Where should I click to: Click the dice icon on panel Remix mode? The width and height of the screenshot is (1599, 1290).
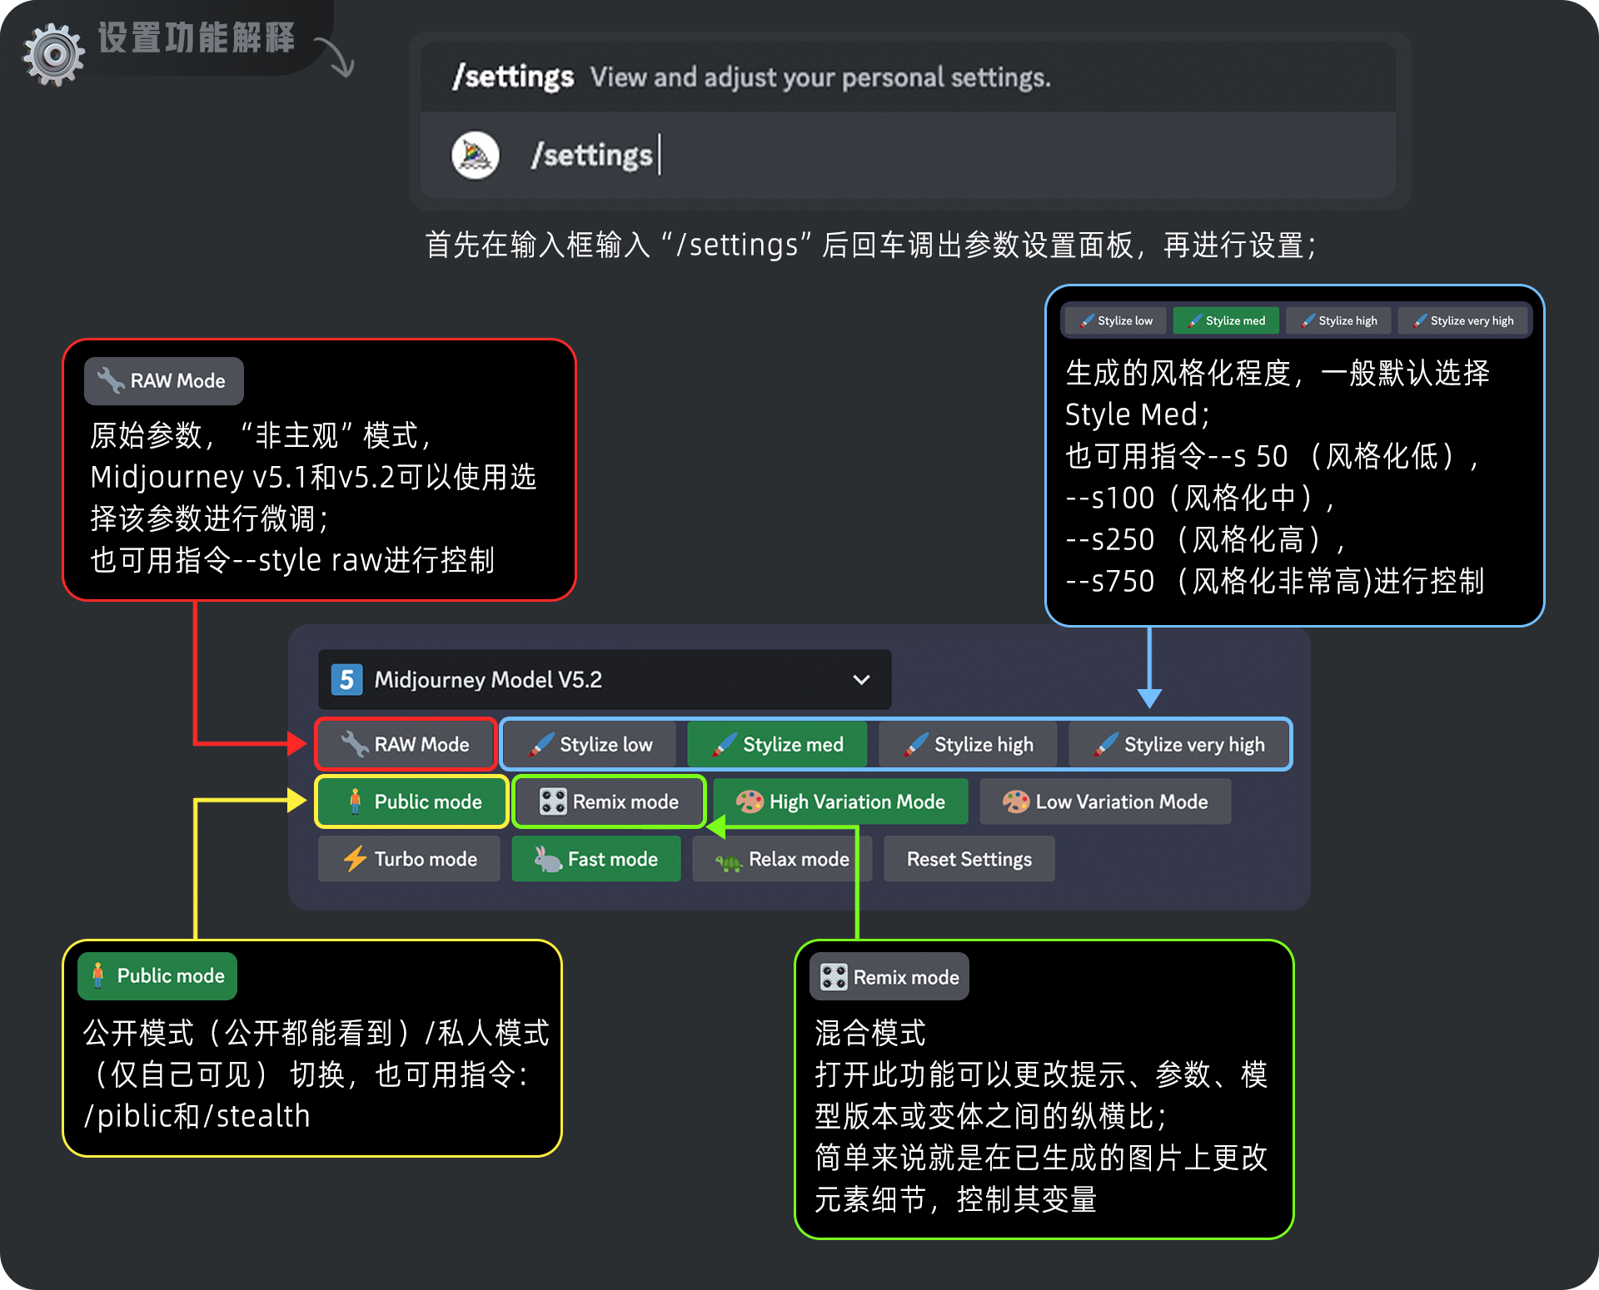click(553, 801)
